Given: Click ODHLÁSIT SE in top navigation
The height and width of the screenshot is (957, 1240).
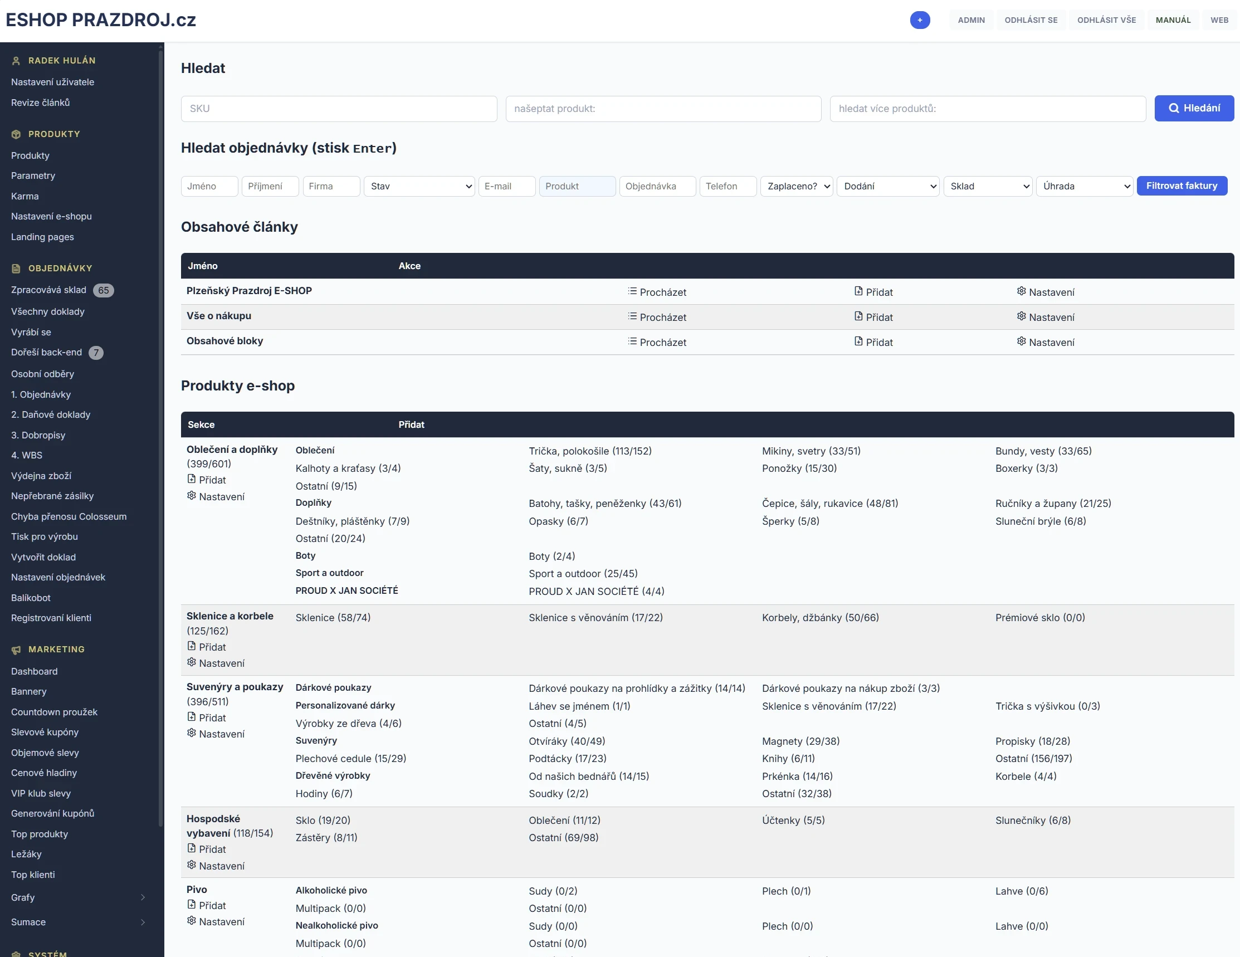Looking at the screenshot, I should (x=1031, y=20).
